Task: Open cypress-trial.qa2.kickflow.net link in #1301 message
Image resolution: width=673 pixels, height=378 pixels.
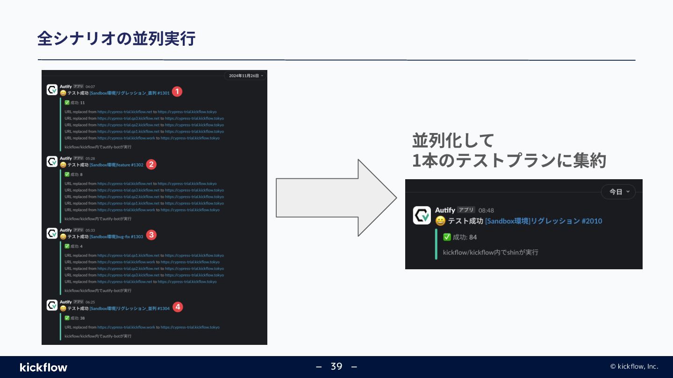Action: click(129, 125)
